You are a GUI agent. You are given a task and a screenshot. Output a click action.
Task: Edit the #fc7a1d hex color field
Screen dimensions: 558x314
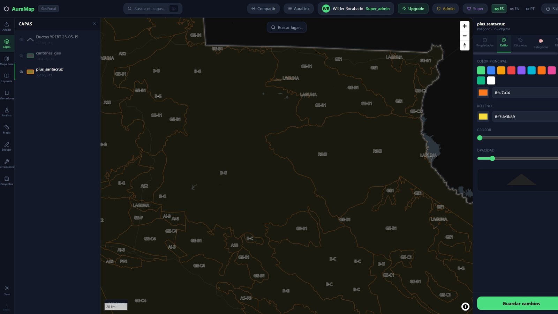[525, 92]
